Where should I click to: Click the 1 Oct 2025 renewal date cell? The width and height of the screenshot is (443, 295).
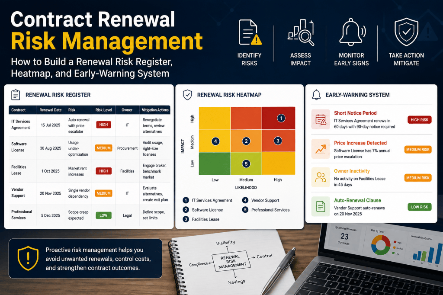(51, 171)
